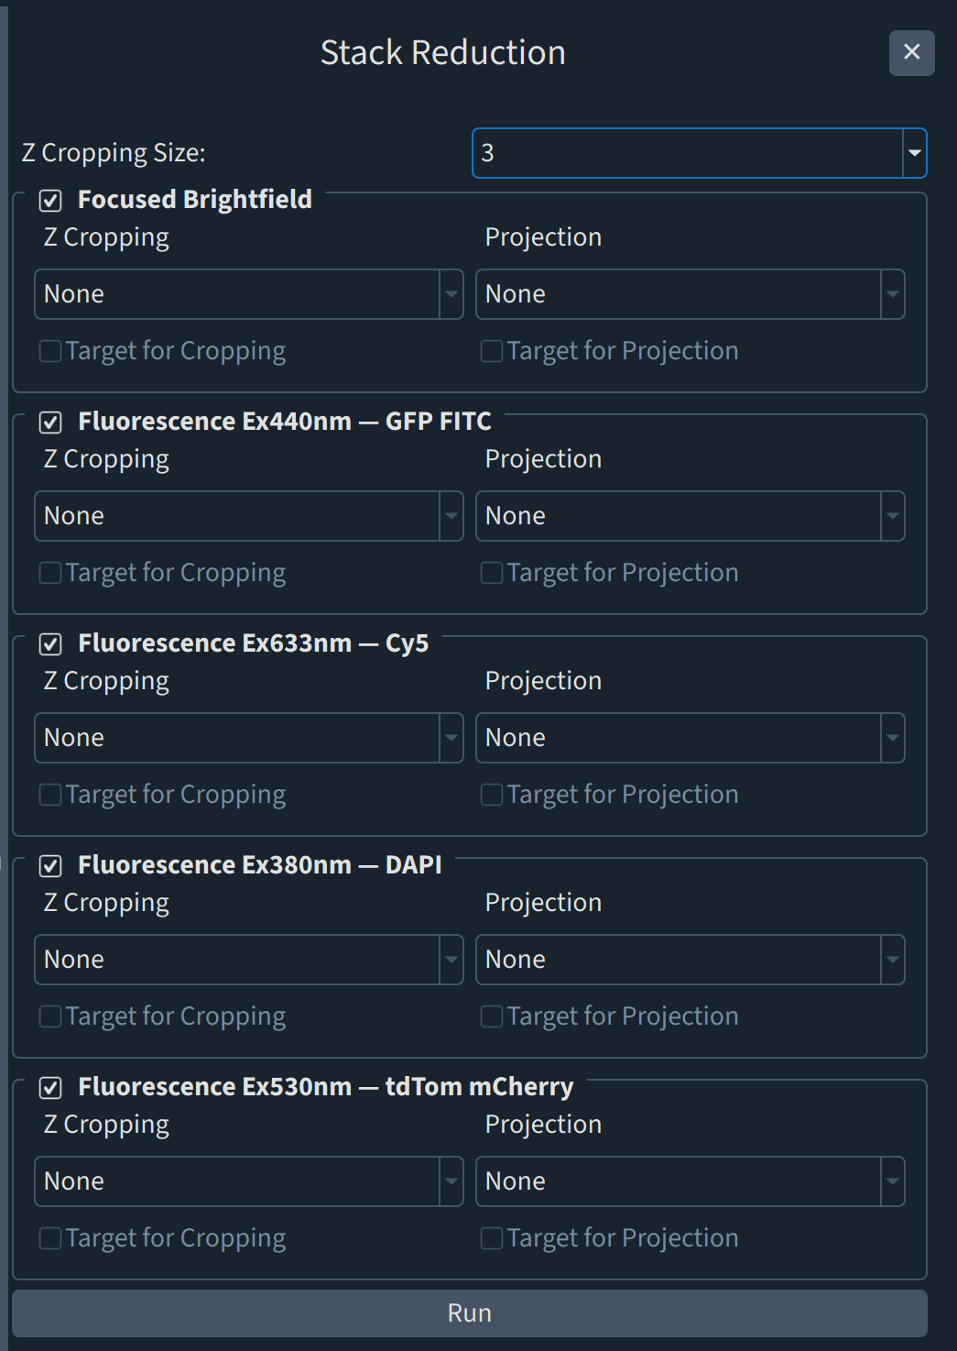The width and height of the screenshot is (957, 1351).
Task: Check Target for Cropping under Focused Brightfield
Action: pyautogui.click(x=50, y=351)
